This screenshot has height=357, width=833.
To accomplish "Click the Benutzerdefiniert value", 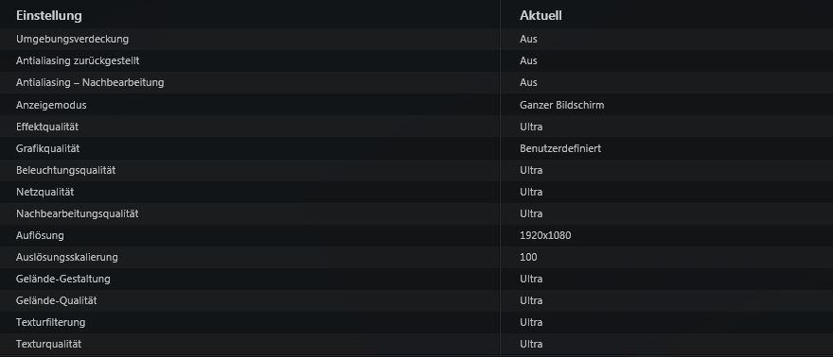I will click(560, 148).
